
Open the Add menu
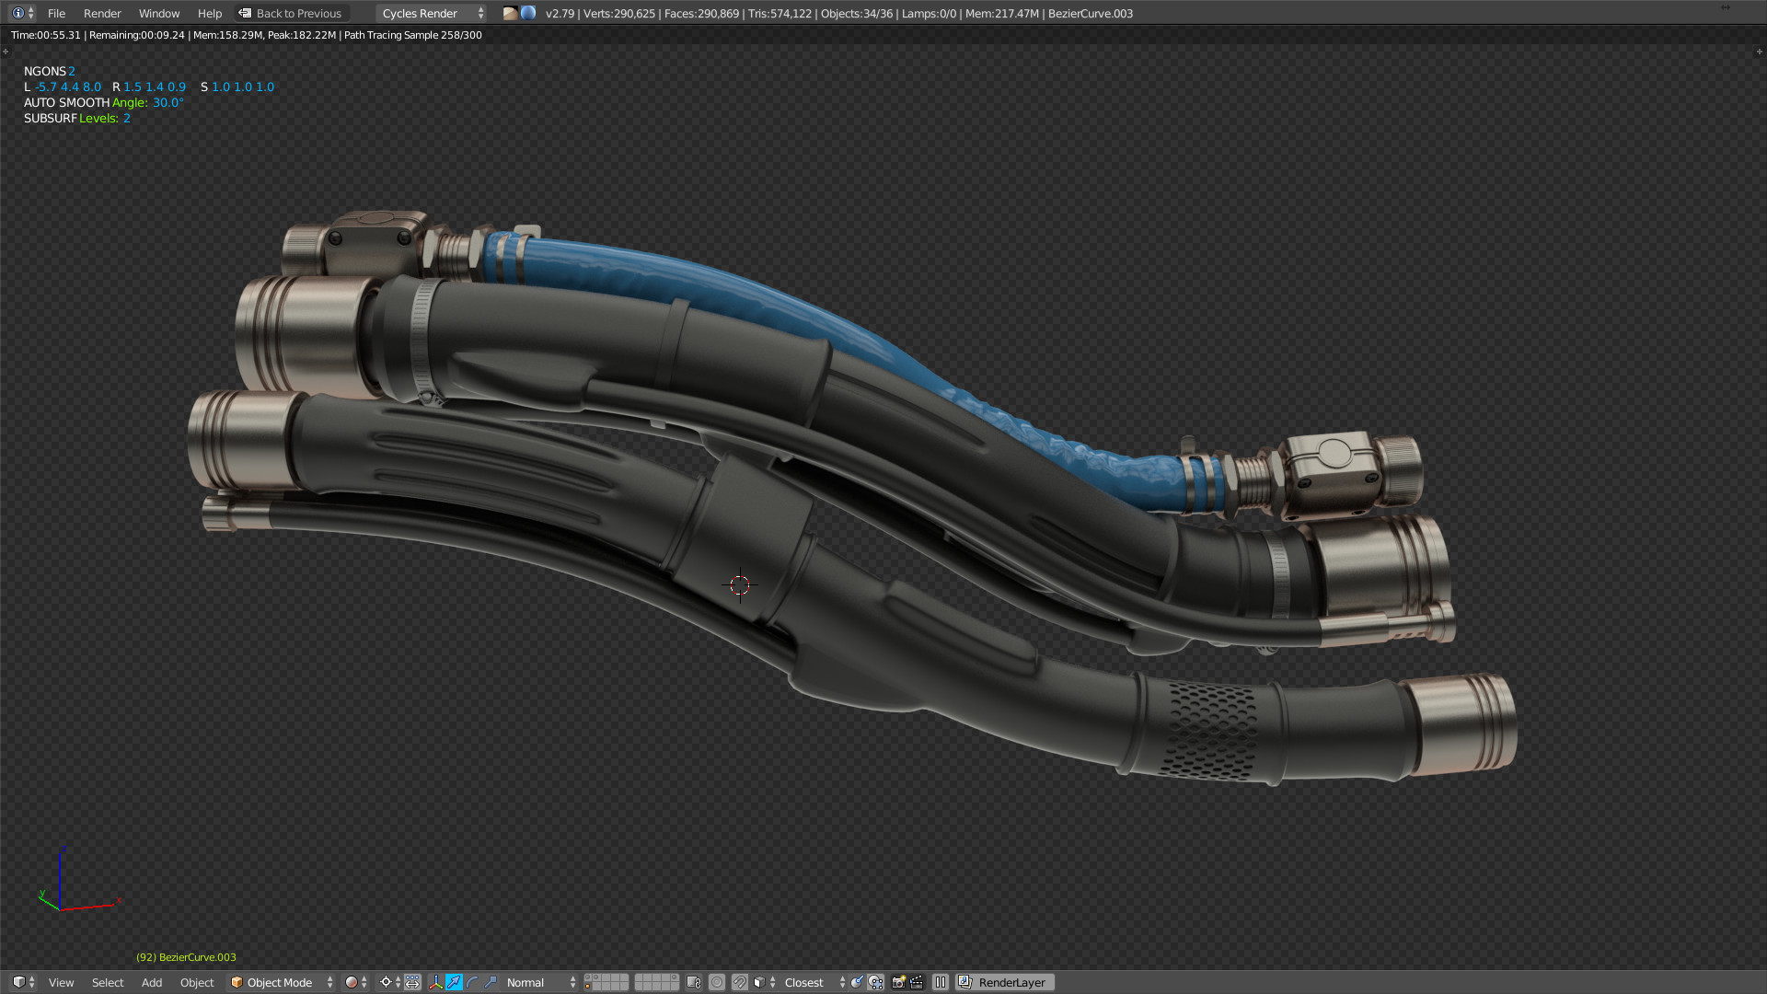151,982
